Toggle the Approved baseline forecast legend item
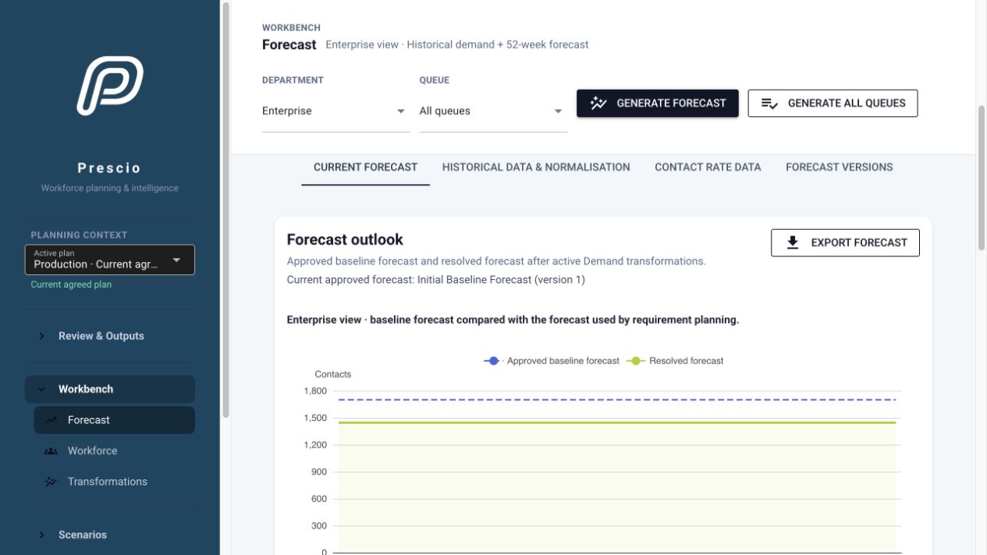Viewport: 987px width, 555px height. [552, 361]
